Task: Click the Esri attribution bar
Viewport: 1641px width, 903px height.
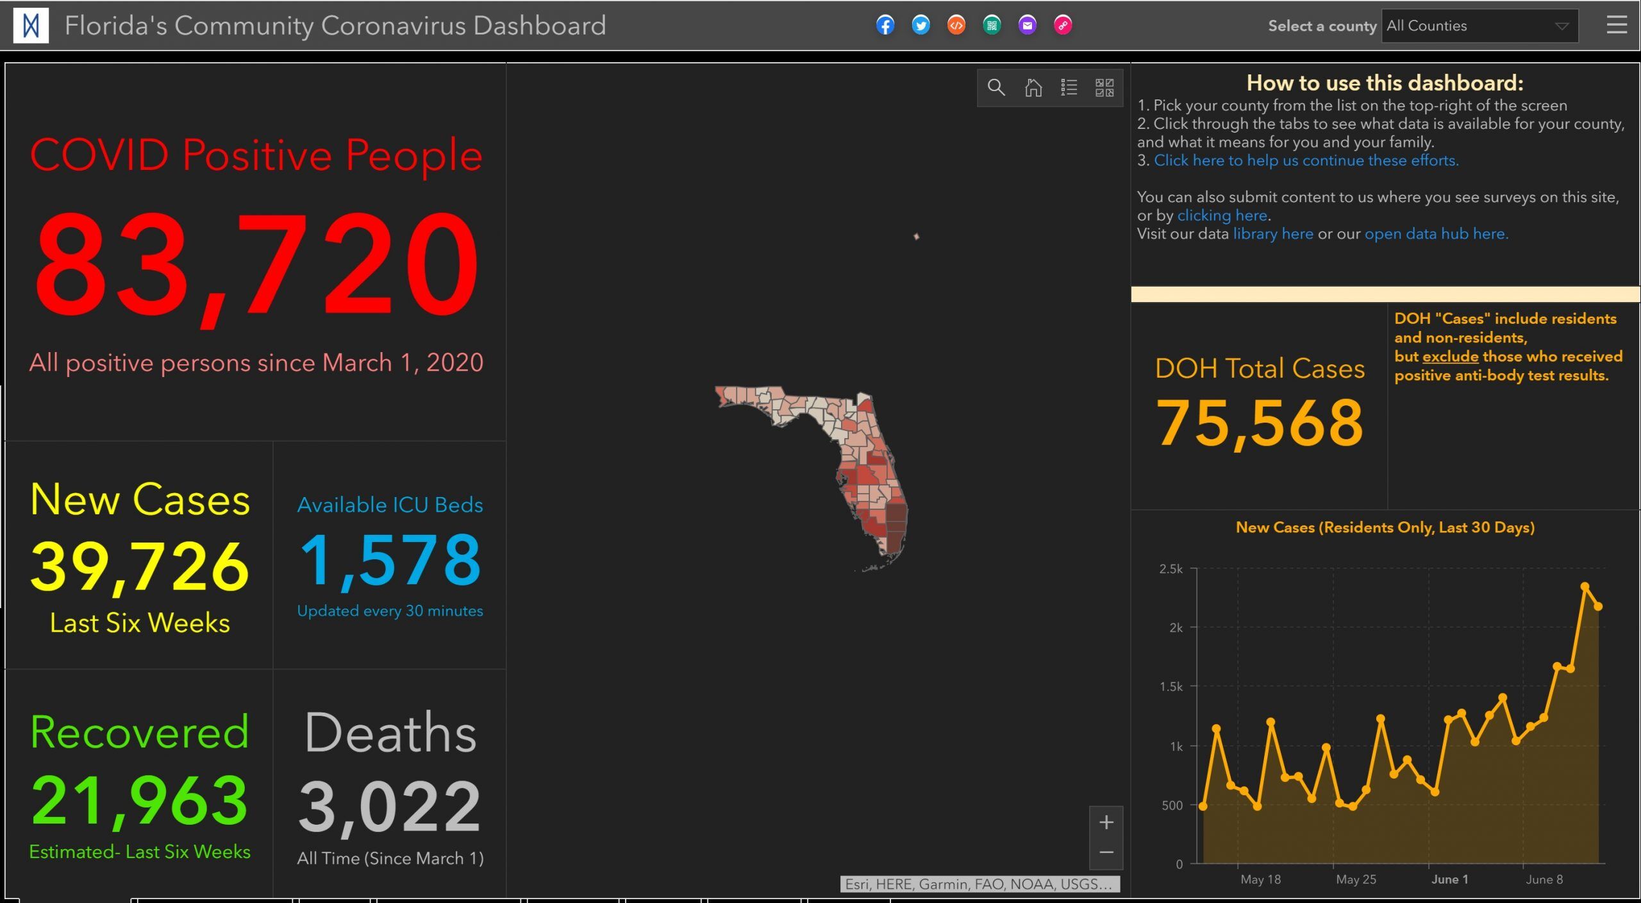Action: point(980,884)
